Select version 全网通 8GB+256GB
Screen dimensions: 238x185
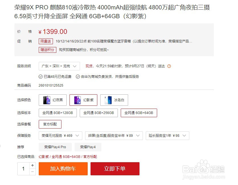click(x=99, y=113)
